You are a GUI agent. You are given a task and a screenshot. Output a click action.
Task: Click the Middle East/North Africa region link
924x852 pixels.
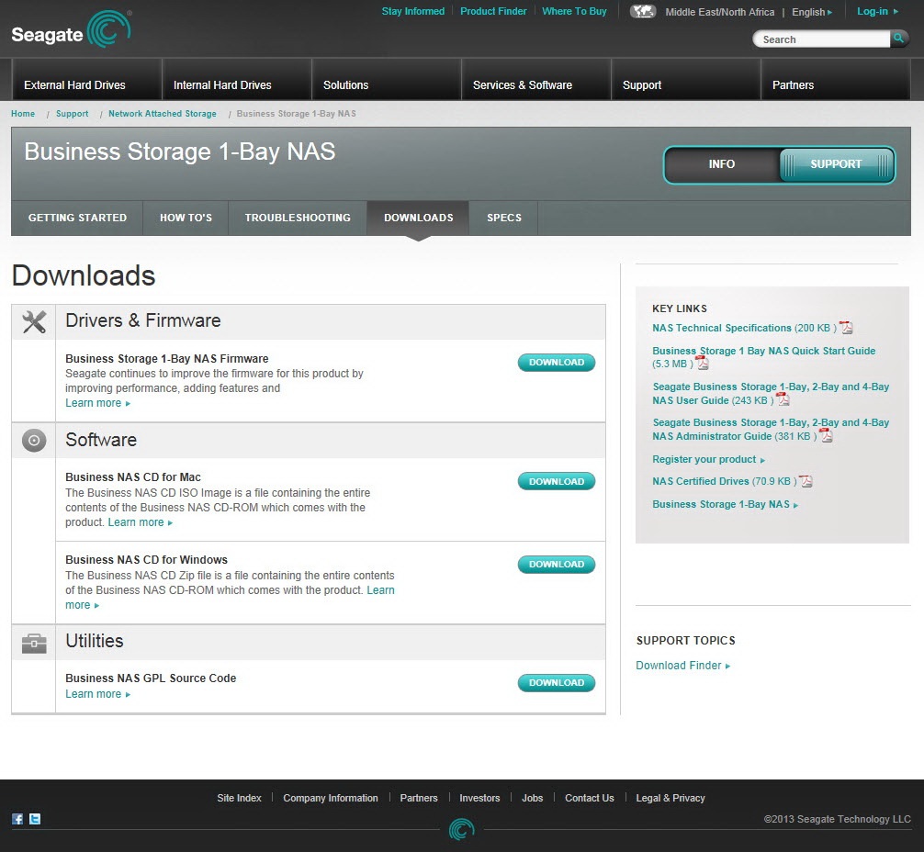click(719, 12)
